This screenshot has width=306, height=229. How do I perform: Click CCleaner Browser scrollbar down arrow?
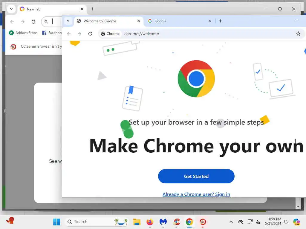[x=298, y=207]
